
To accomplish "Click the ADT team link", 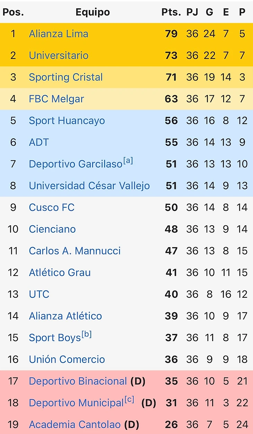I will click(39, 142).
